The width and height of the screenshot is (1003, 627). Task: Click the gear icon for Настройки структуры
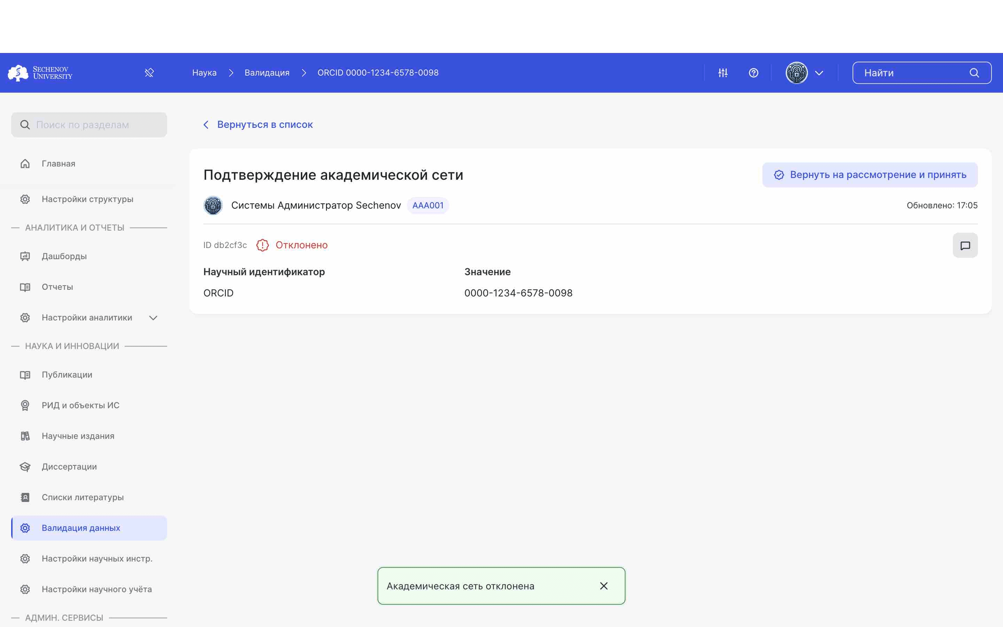[25, 199]
